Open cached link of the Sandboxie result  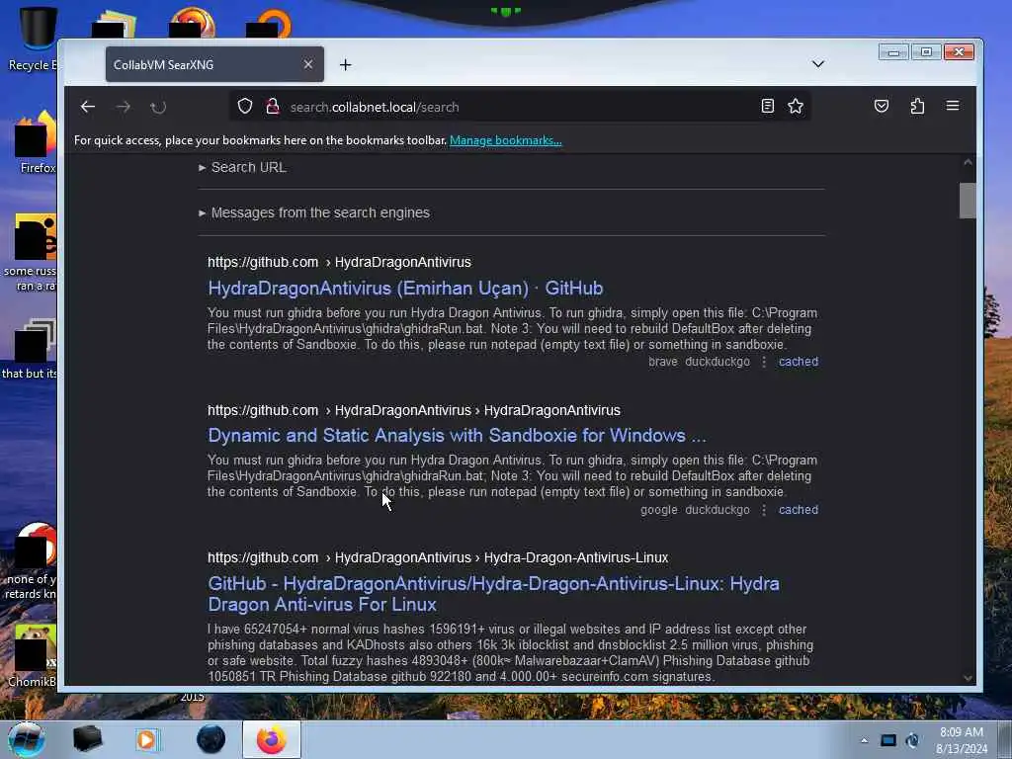(x=799, y=509)
